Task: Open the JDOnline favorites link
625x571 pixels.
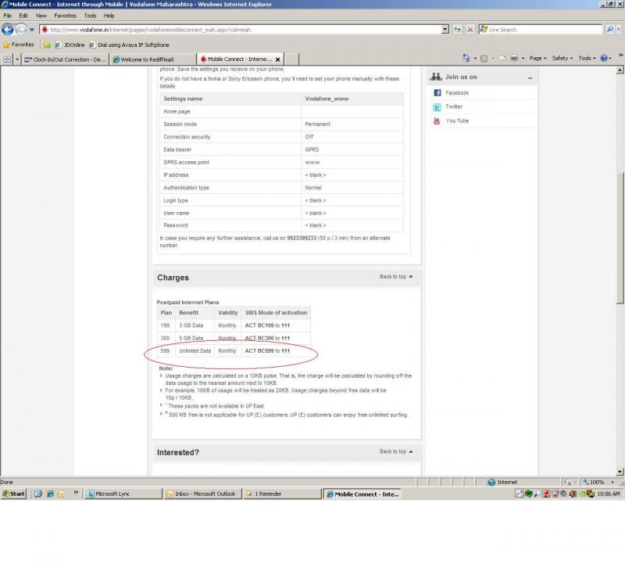Action: 70,45
